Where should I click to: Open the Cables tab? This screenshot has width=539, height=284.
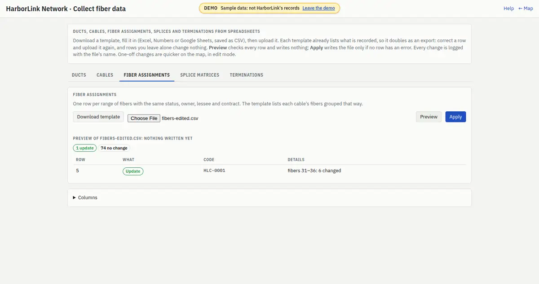point(105,75)
